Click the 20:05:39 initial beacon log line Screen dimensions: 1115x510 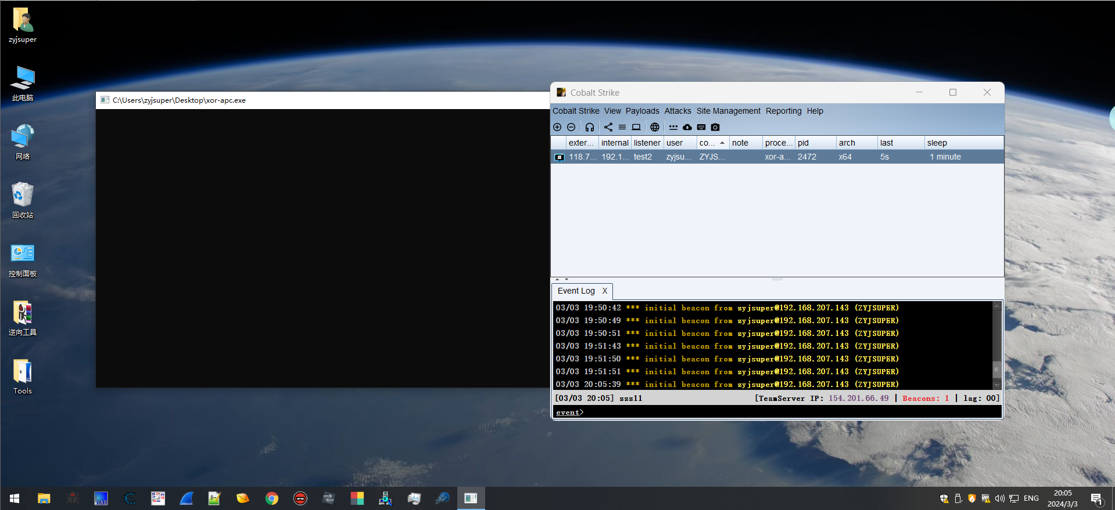tap(727, 384)
